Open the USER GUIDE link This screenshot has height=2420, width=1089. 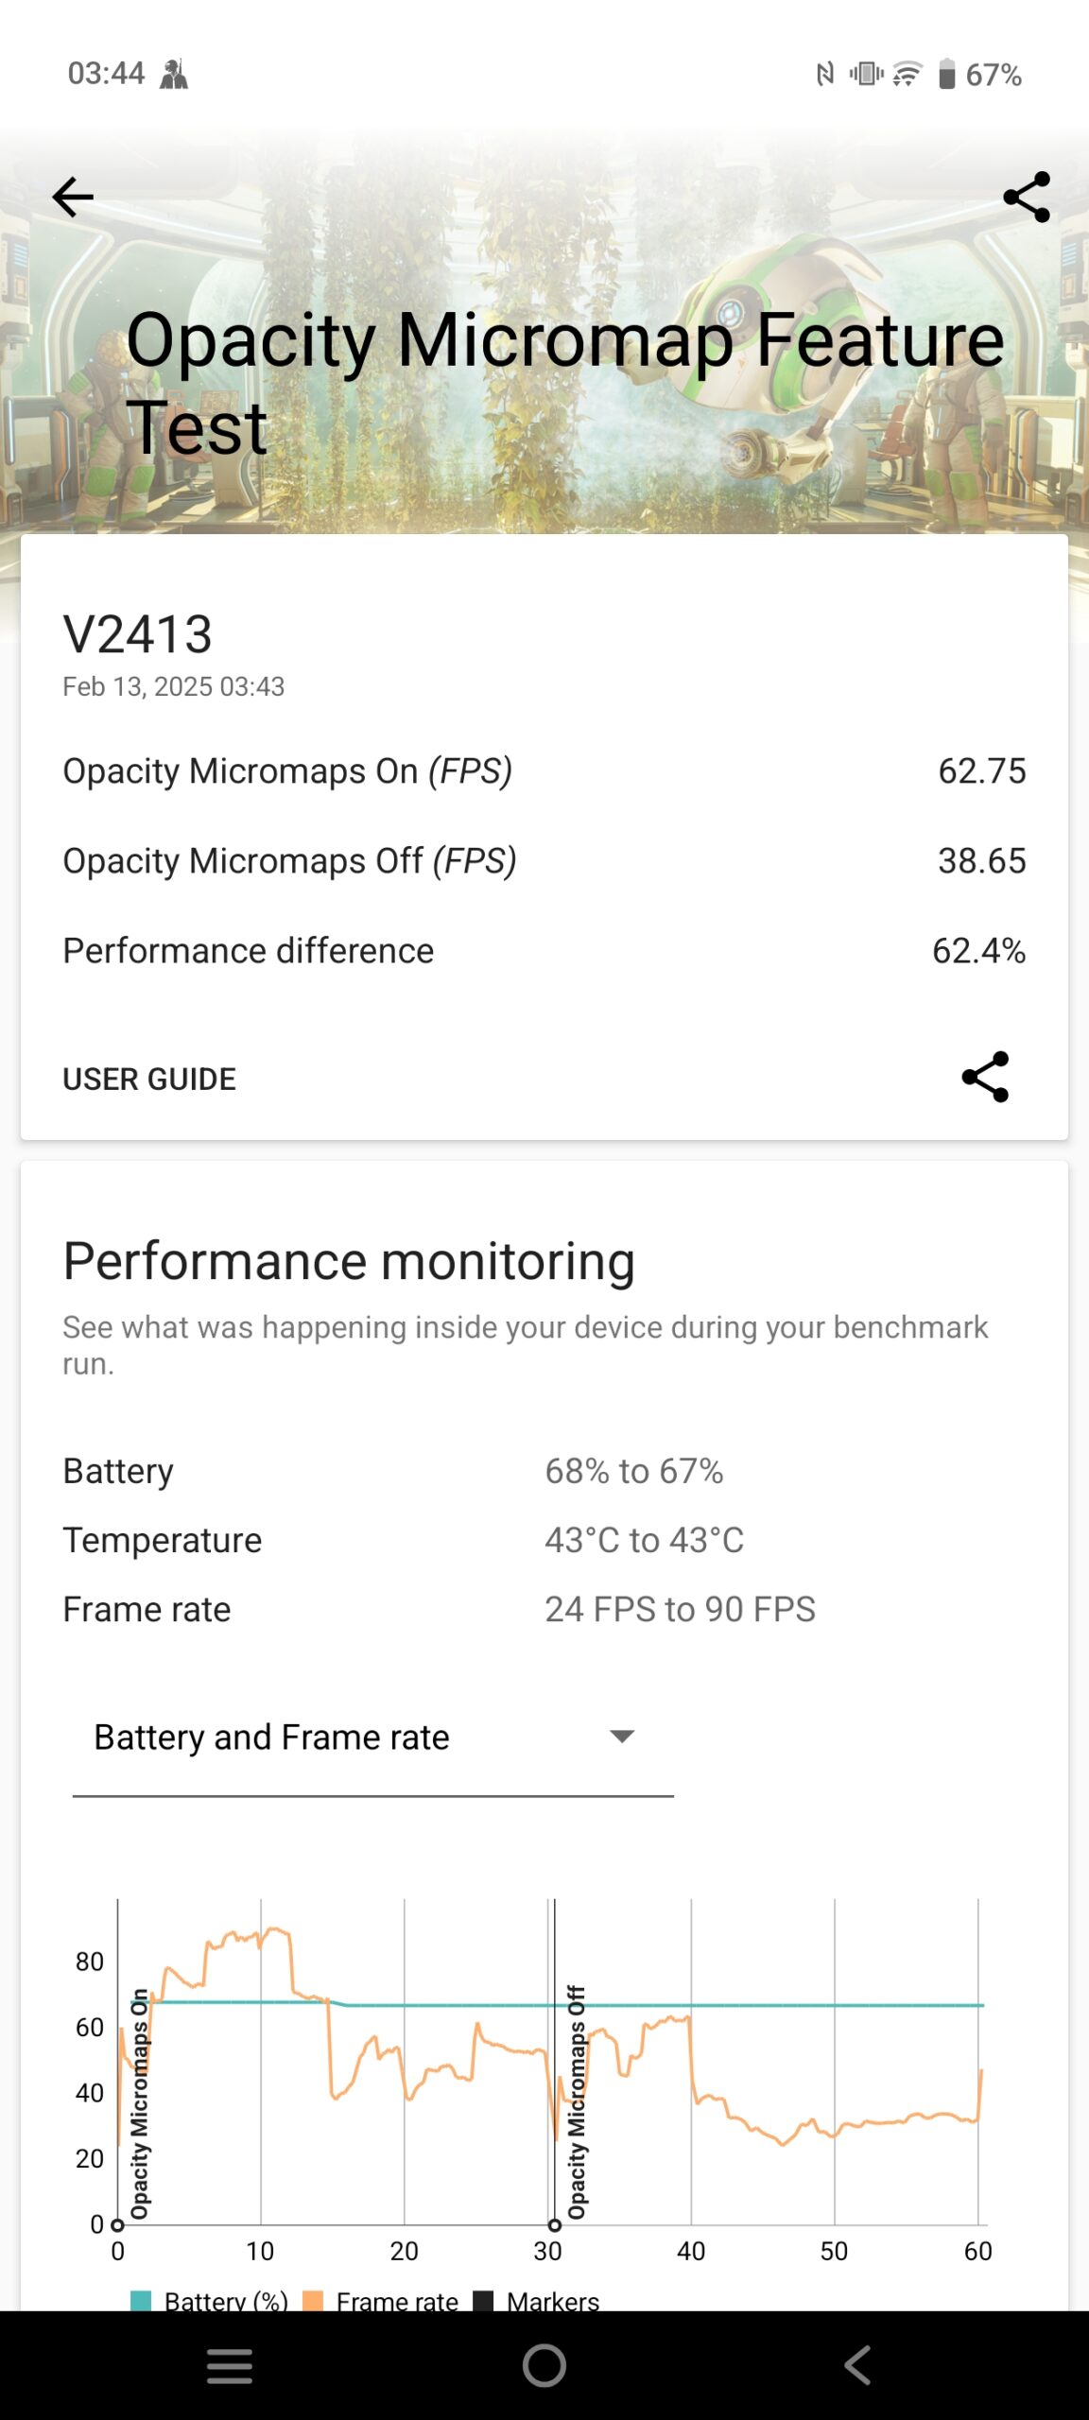[149, 1079]
